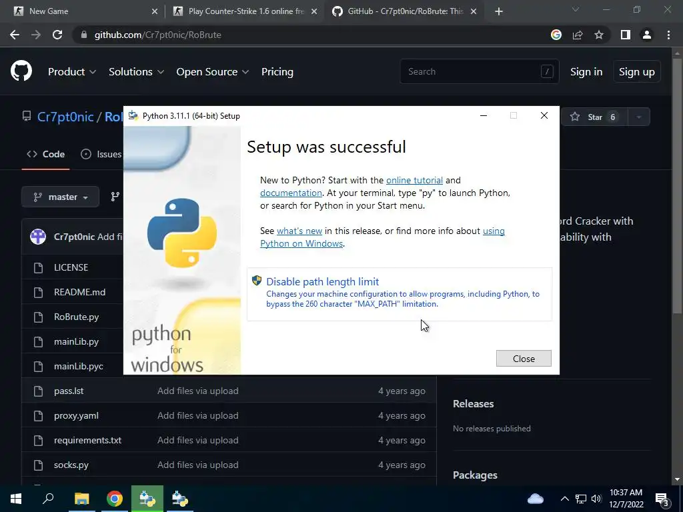
Task: Click the volume speaker tray icon
Action: pos(596,499)
